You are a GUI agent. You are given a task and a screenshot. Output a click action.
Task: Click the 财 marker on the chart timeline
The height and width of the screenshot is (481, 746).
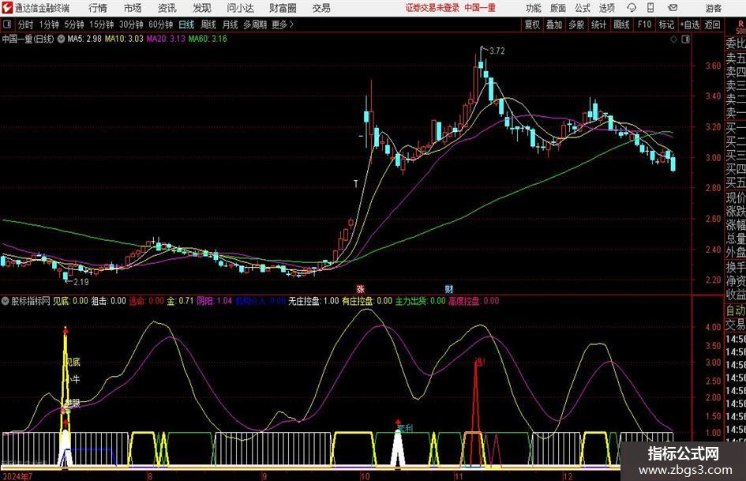pos(448,288)
